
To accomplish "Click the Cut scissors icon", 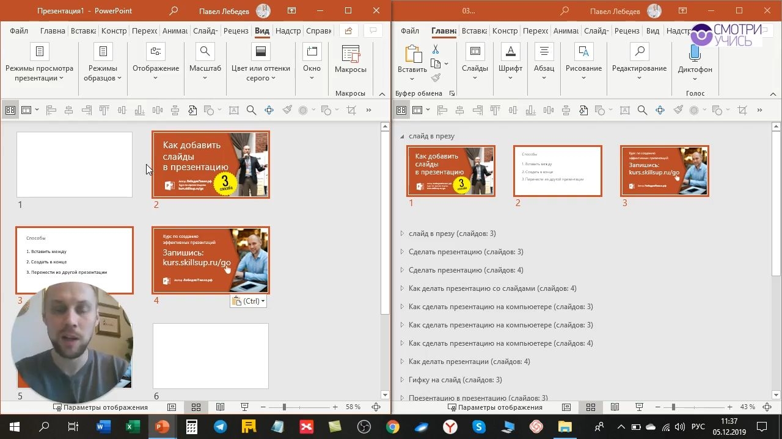I will pos(436,49).
